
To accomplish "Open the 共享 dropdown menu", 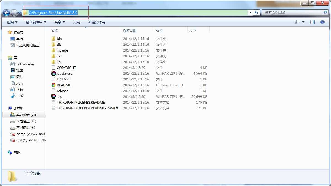I will (x=60, y=22).
